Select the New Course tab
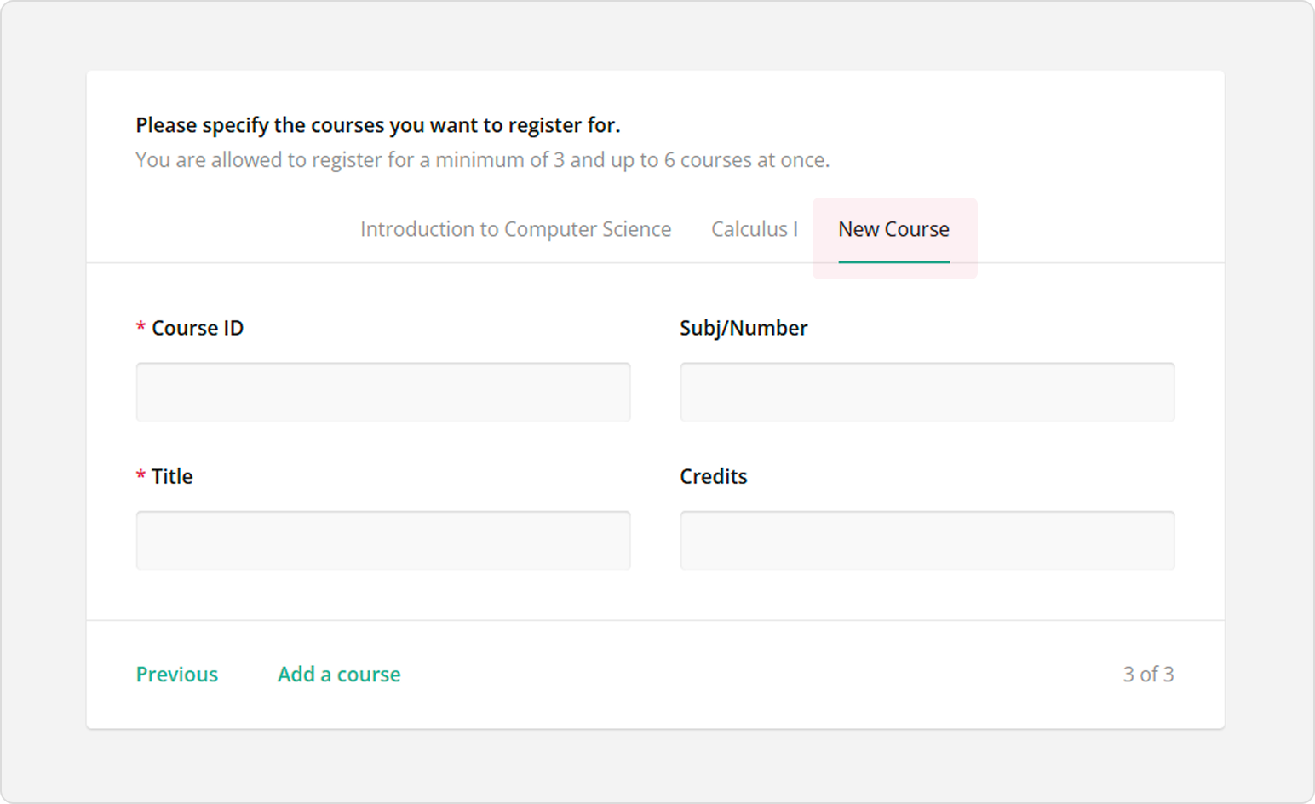The width and height of the screenshot is (1315, 804). [893, 228]
